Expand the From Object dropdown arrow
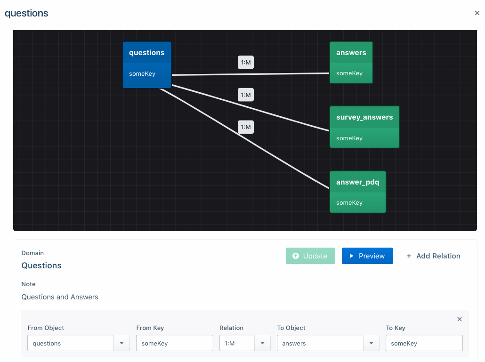The height and width of the screenshot is (362, 485). coord(121,343)
